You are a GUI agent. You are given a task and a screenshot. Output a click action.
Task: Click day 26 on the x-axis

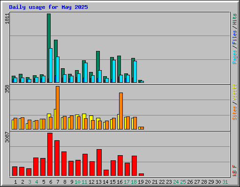[190, 182]
